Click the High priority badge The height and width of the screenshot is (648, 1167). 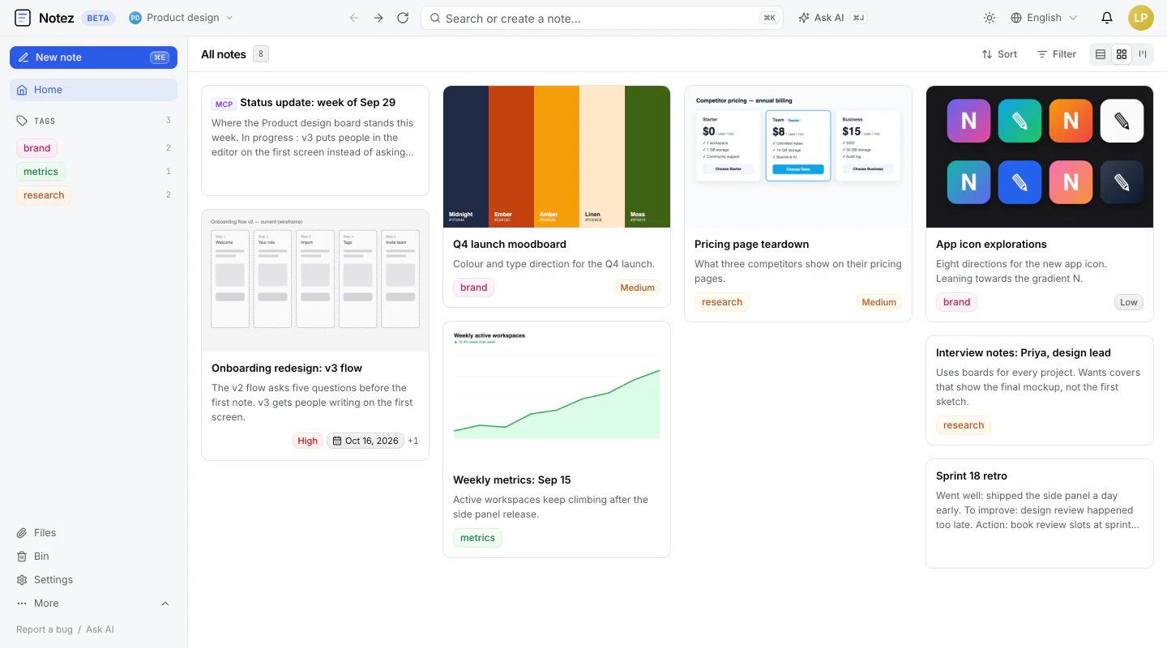(x=308, y=441)
